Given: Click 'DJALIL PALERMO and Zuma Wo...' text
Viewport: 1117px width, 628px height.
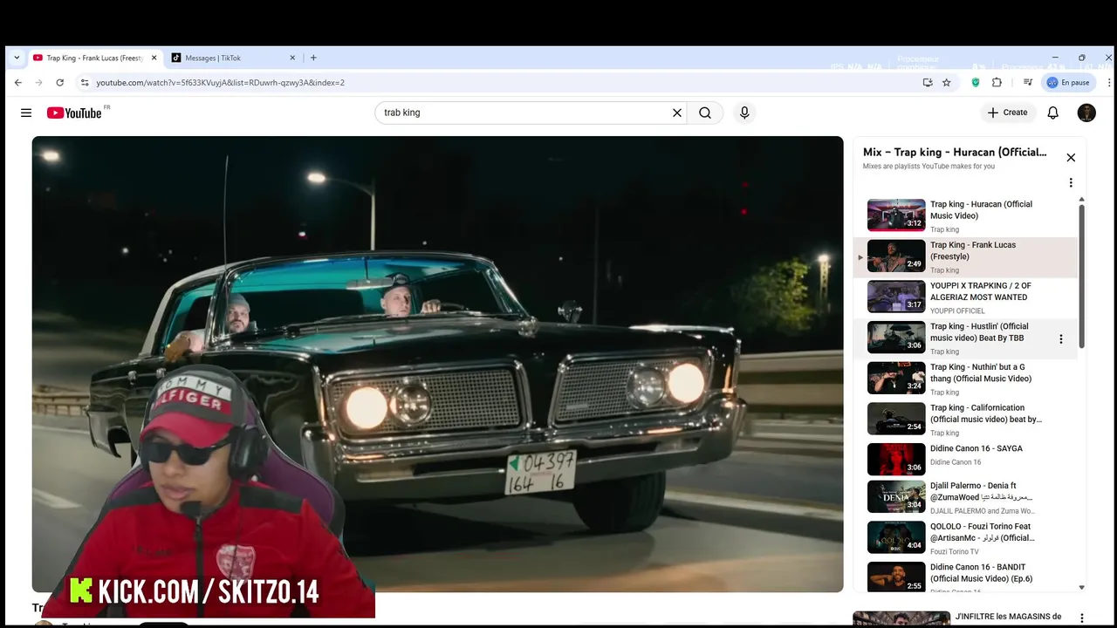Looking at the screenshot, I should click(983, 511).
